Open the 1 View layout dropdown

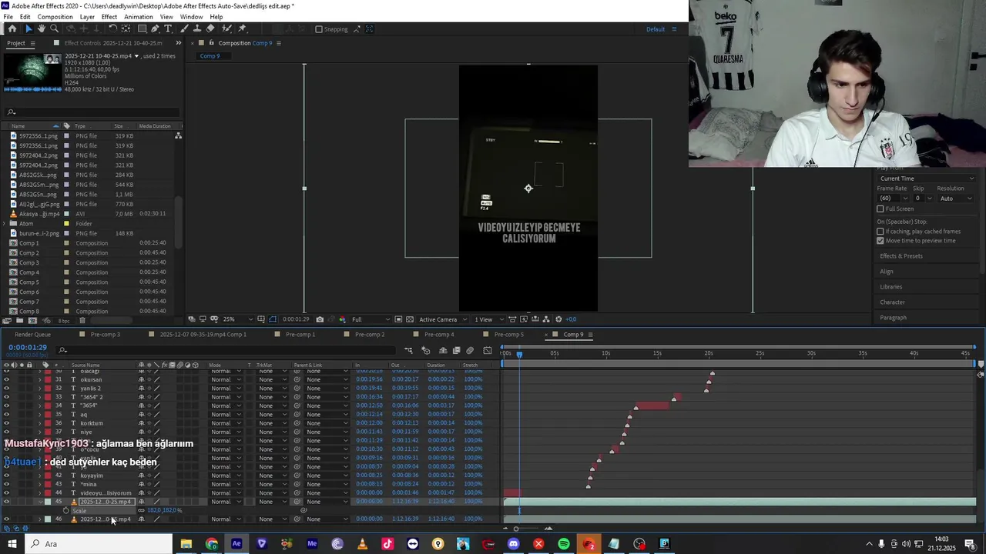click(488, 319)
